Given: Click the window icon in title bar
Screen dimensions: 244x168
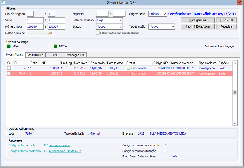Looking at the screenshot, I should (x=3, y=2).
